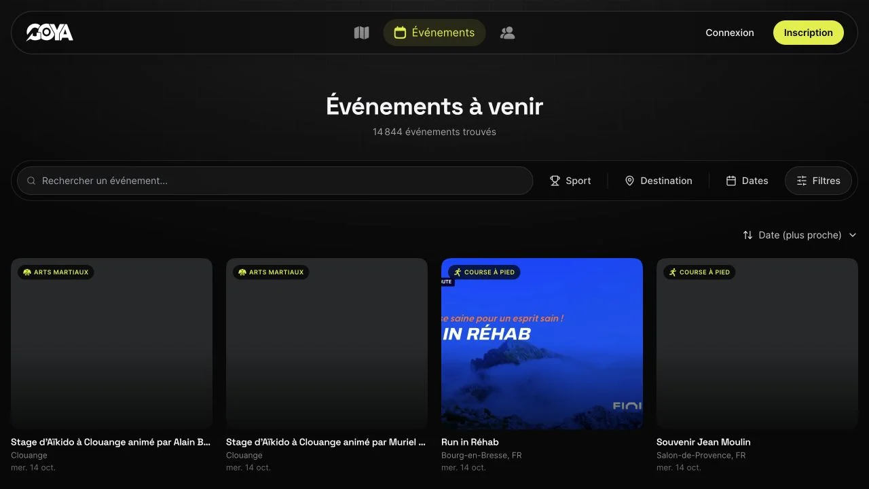Open the Alain B… Aïkido event thumbnail
Image resolution: width=869 pixels, height=489 pixels.
pos(111,344)
